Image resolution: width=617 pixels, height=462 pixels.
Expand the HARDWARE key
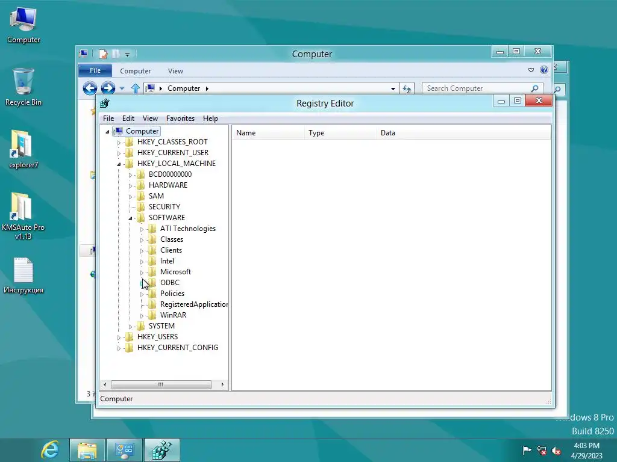point(130,186)
